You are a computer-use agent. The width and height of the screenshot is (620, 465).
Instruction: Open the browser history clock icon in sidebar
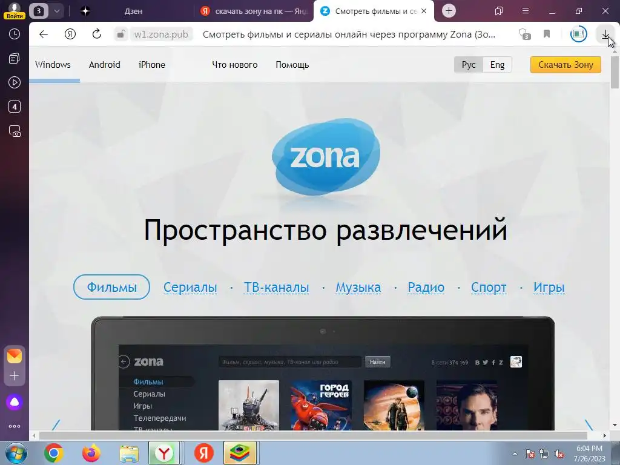point(15,34)
